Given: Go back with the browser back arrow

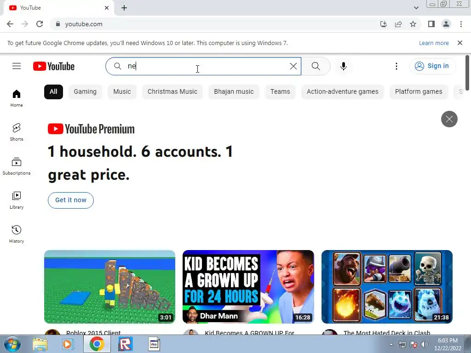Looking at the screenshot, I should pyautogui.click(x=10, y=24).
